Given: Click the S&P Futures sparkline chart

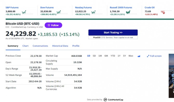Looking at the screenshot, I should (x=27, y=12).
